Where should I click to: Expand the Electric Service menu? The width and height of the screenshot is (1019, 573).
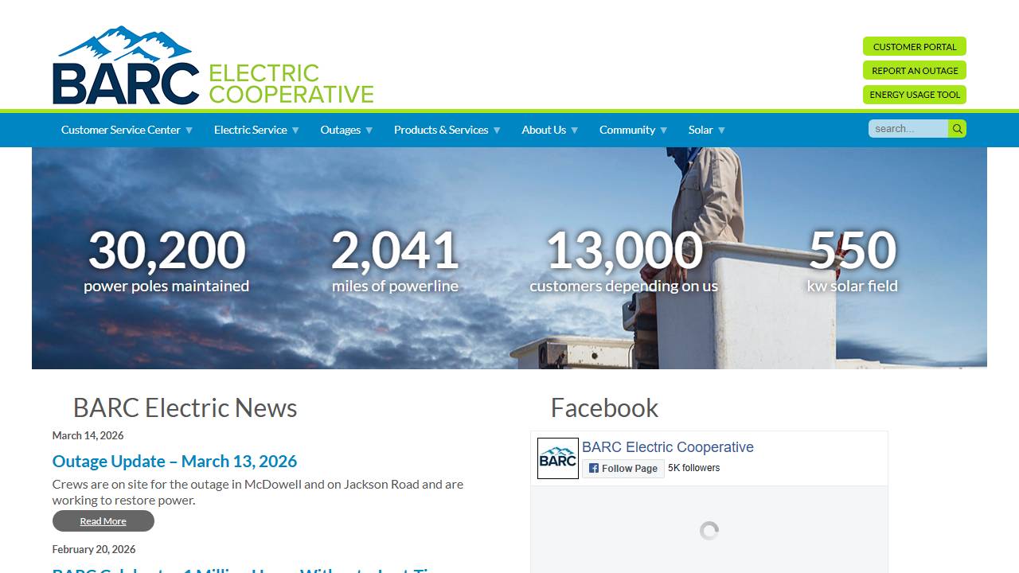click(x=250, y=130)
